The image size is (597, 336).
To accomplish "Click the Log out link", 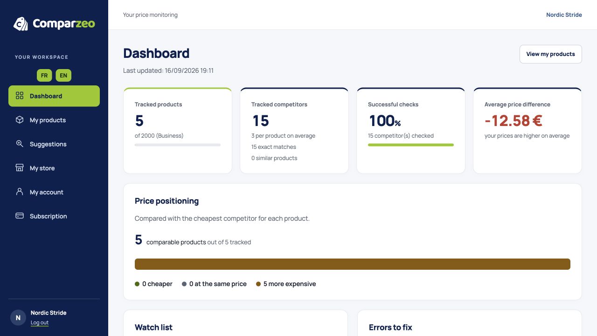I will [x=40, y=322].
